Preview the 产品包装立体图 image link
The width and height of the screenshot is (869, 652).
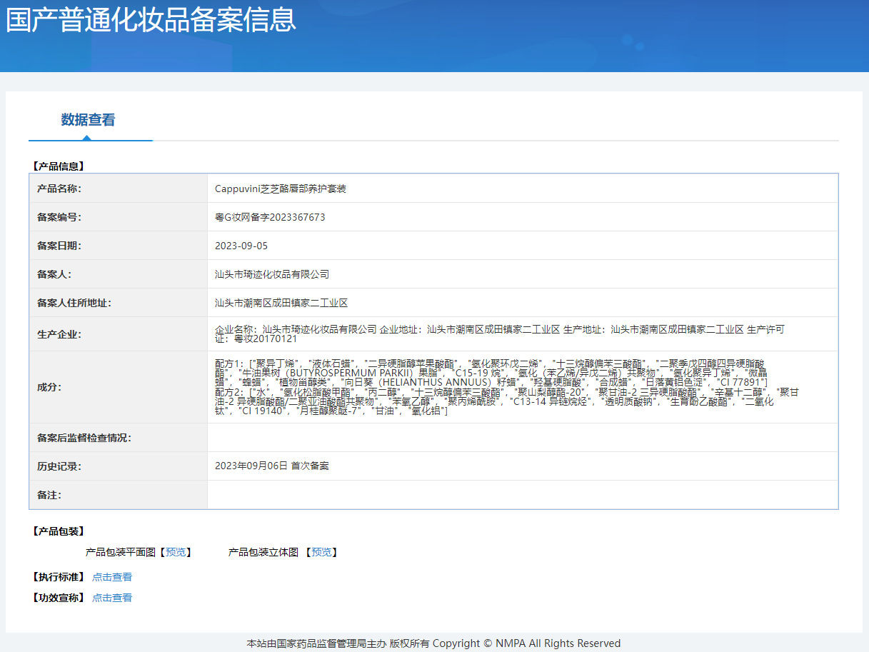(321, 552)
